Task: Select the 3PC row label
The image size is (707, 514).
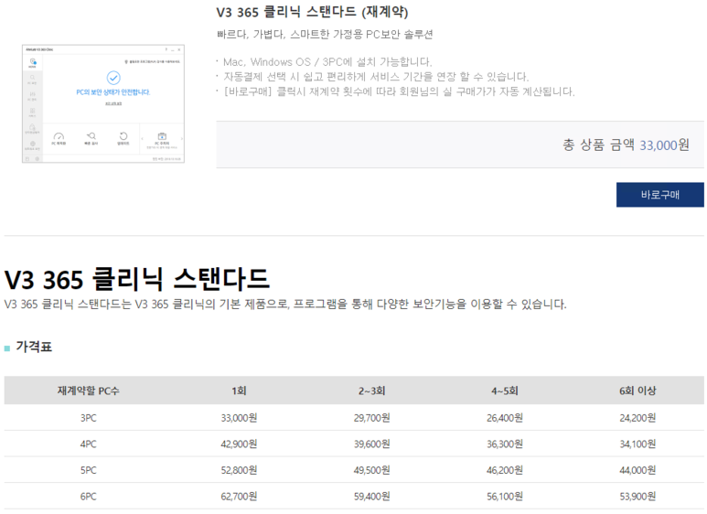Action: (89, 418)
